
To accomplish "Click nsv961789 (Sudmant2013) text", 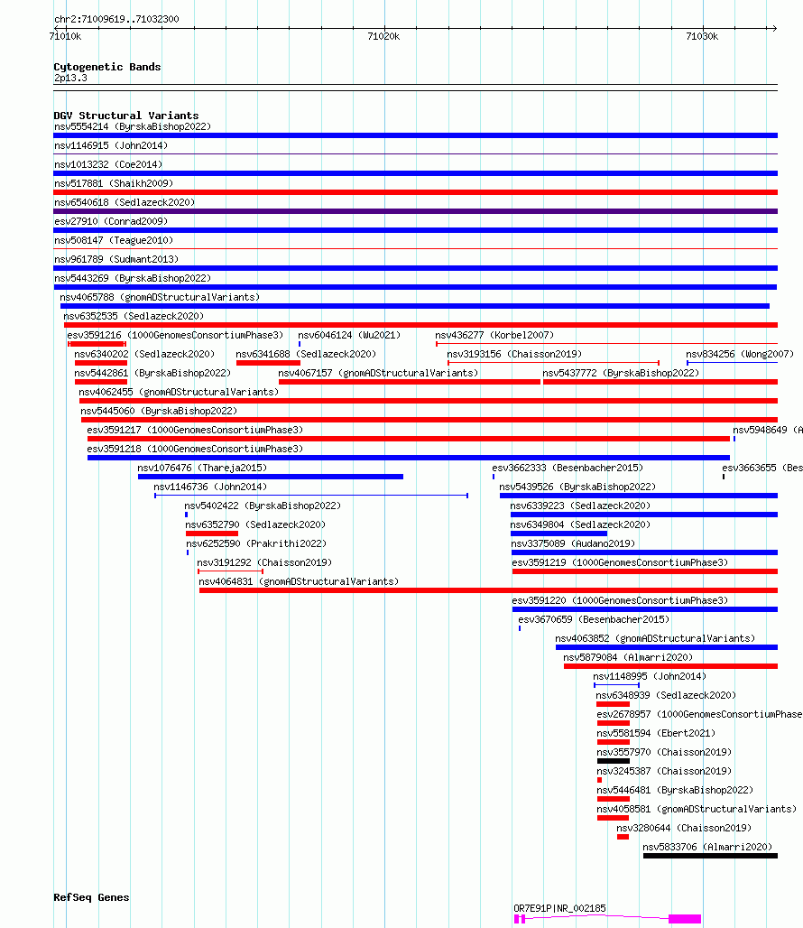I will 115,259.
